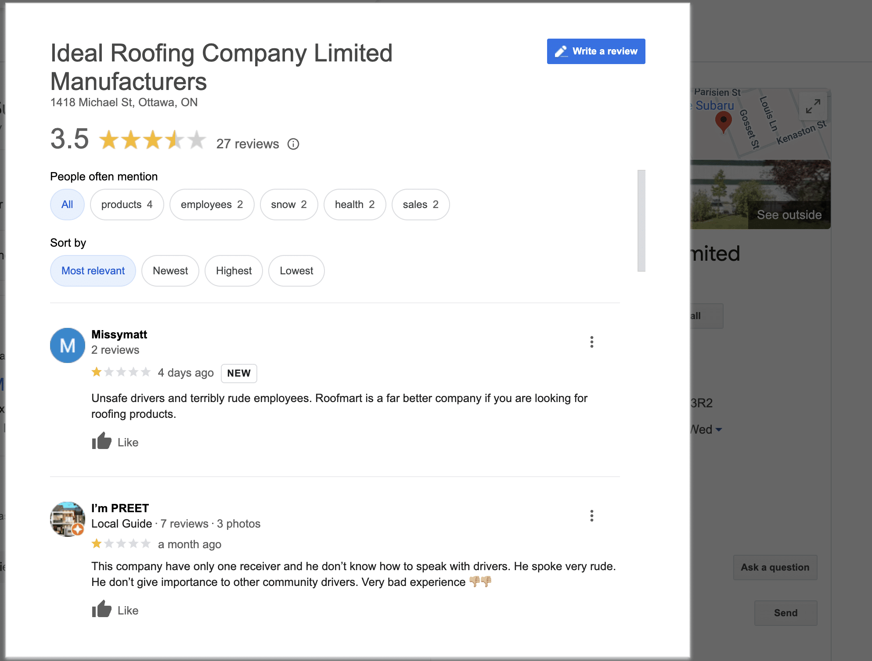Click the 27 reviews link
The image size is (872, 661).
(x=248, y=144)
